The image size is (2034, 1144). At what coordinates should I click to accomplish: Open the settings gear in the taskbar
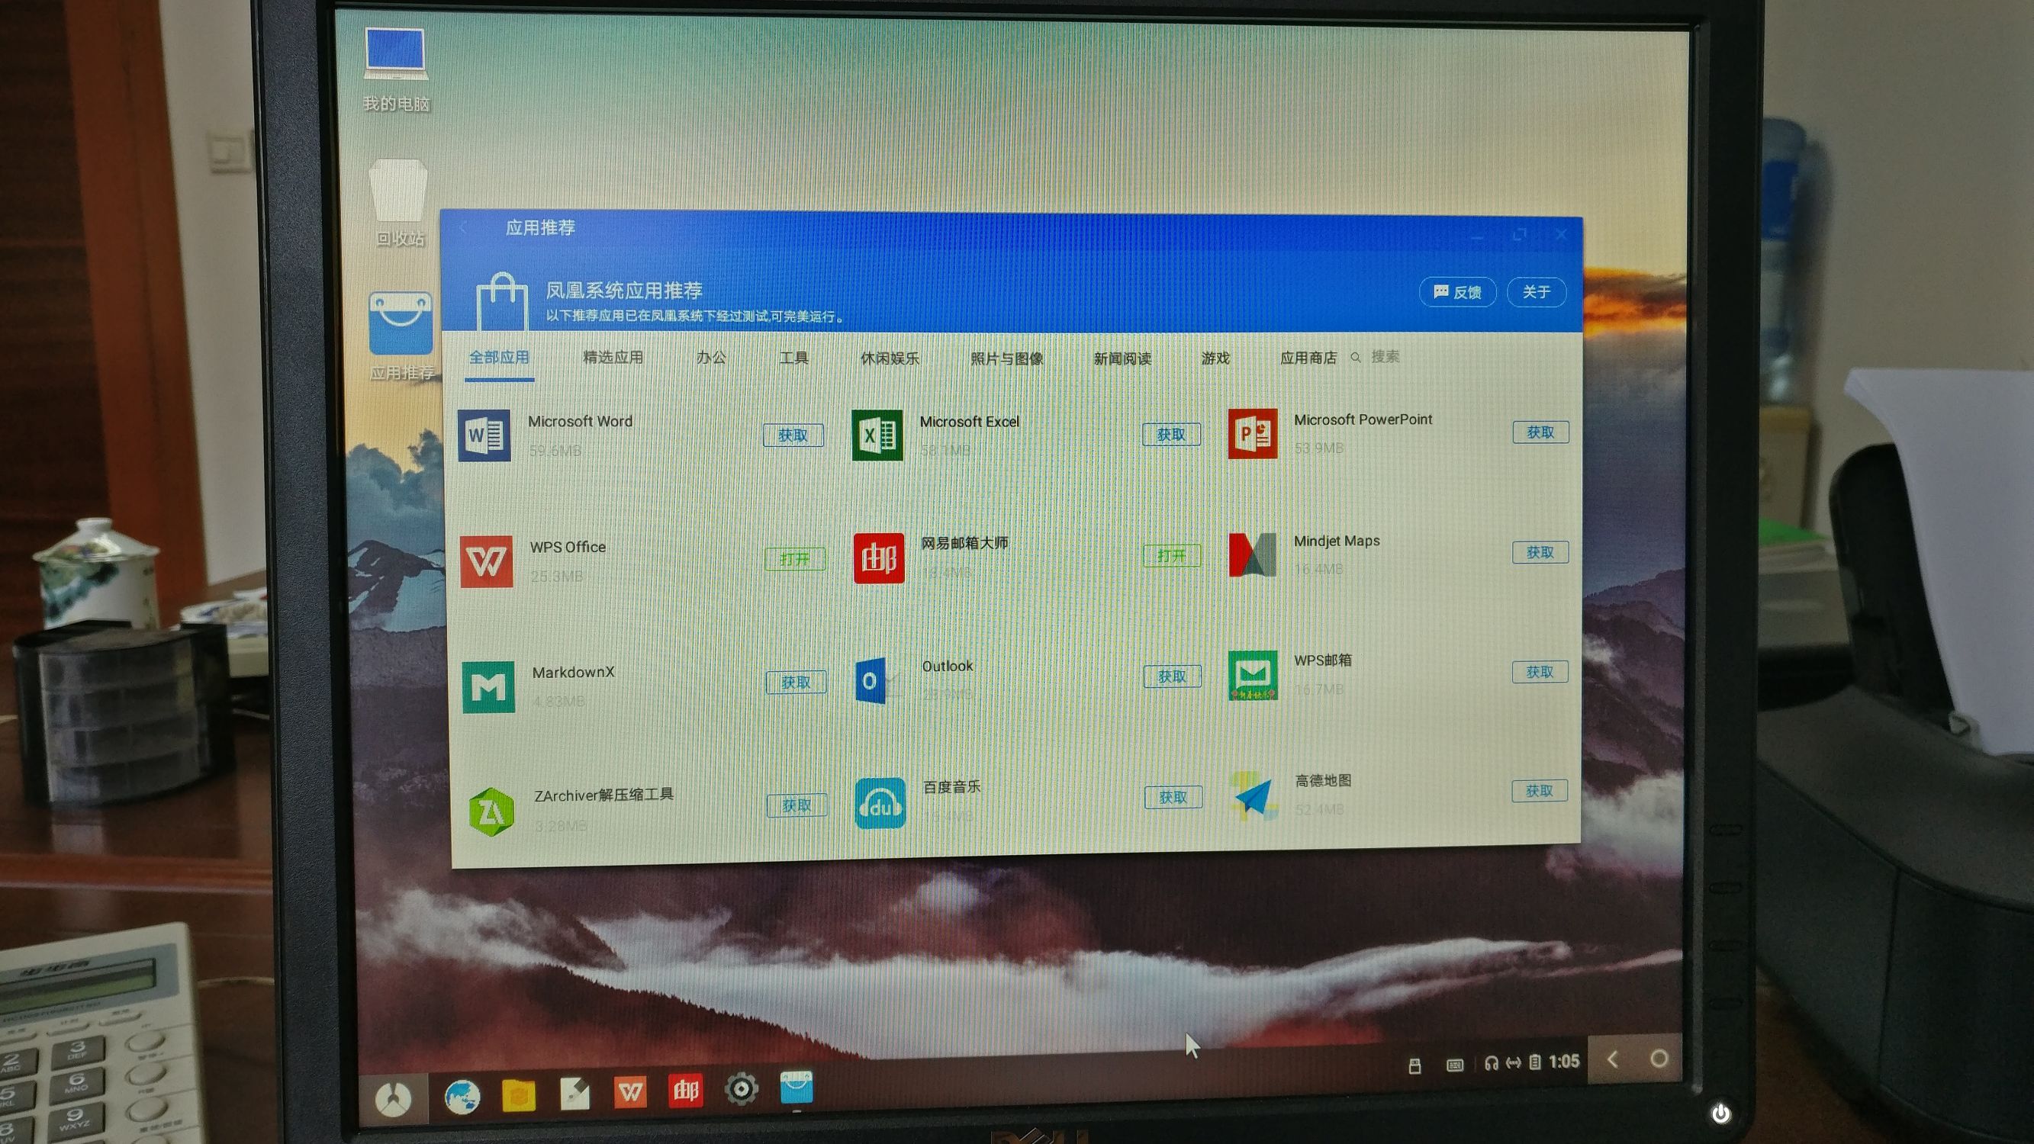[741, 1090]
